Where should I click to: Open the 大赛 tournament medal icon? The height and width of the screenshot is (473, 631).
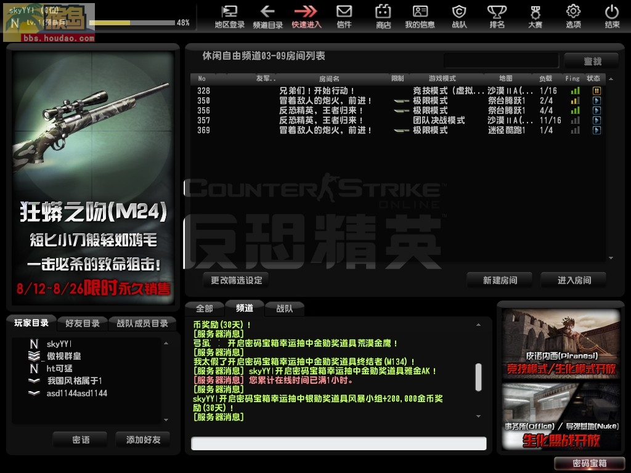535,17
